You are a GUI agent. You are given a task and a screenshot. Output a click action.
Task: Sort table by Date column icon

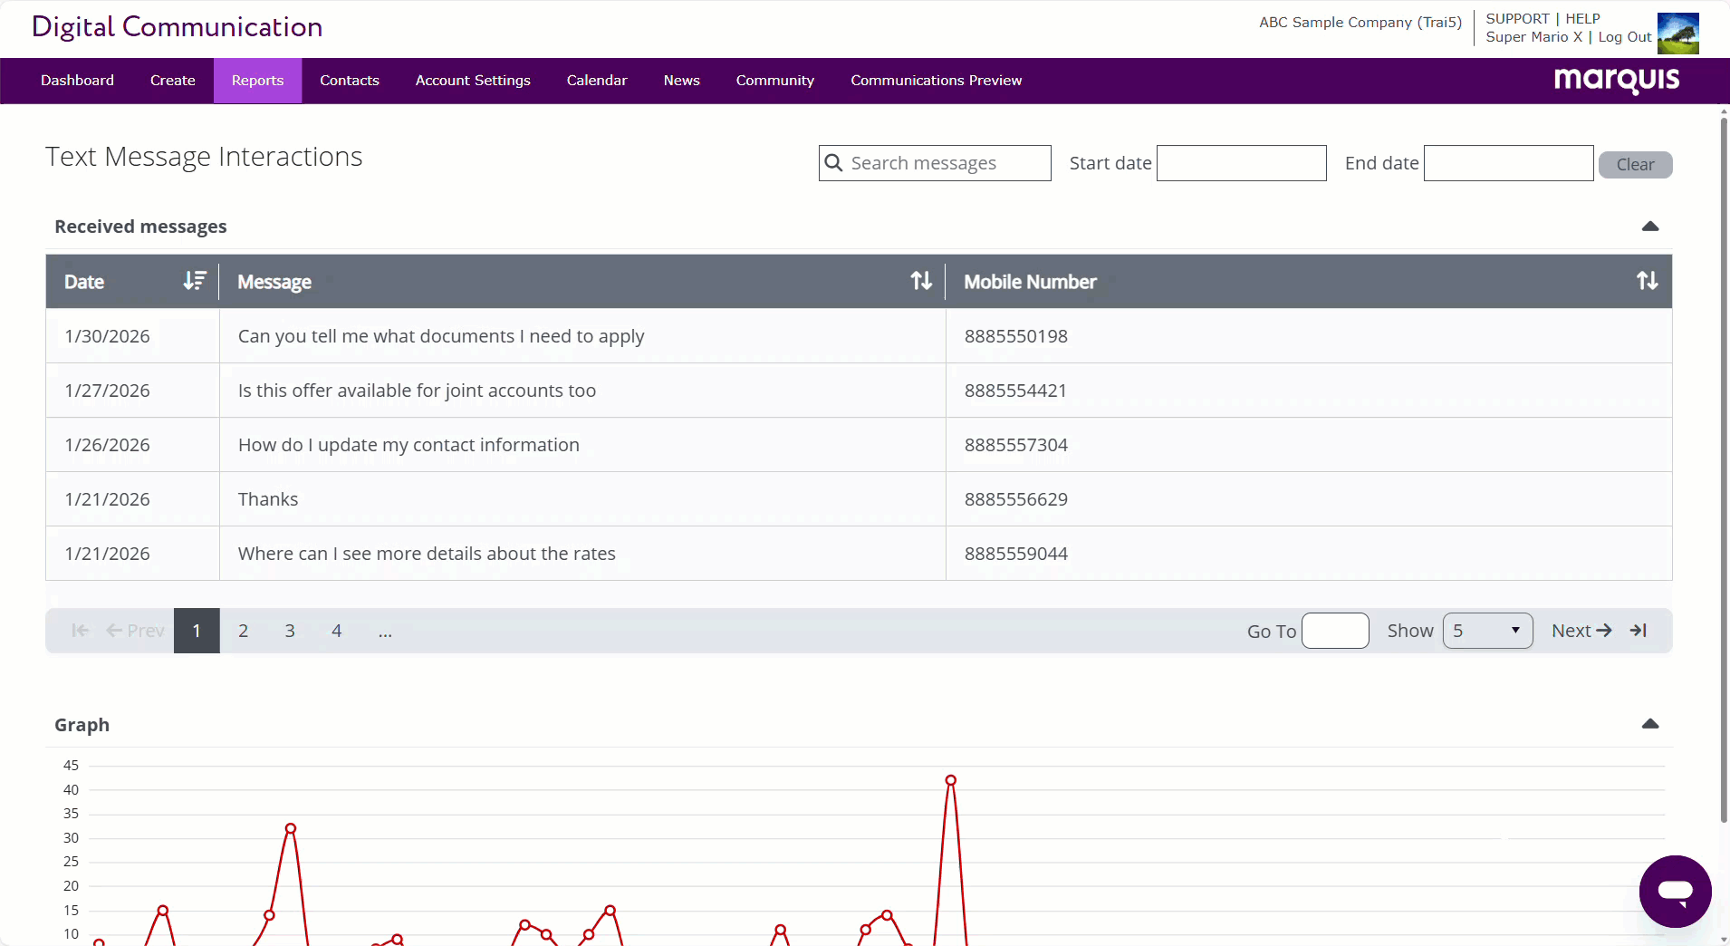pos(194,281)
